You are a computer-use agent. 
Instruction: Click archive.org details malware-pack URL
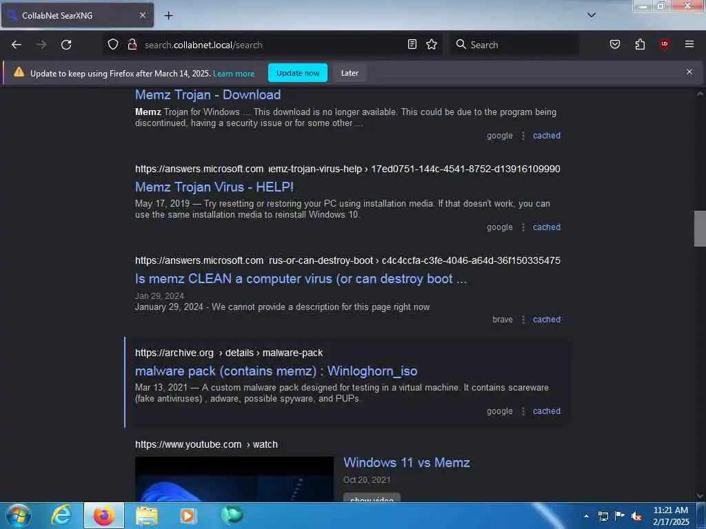coord(229,353)
